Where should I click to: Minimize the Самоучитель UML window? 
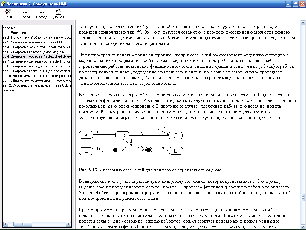coord(288,4)
